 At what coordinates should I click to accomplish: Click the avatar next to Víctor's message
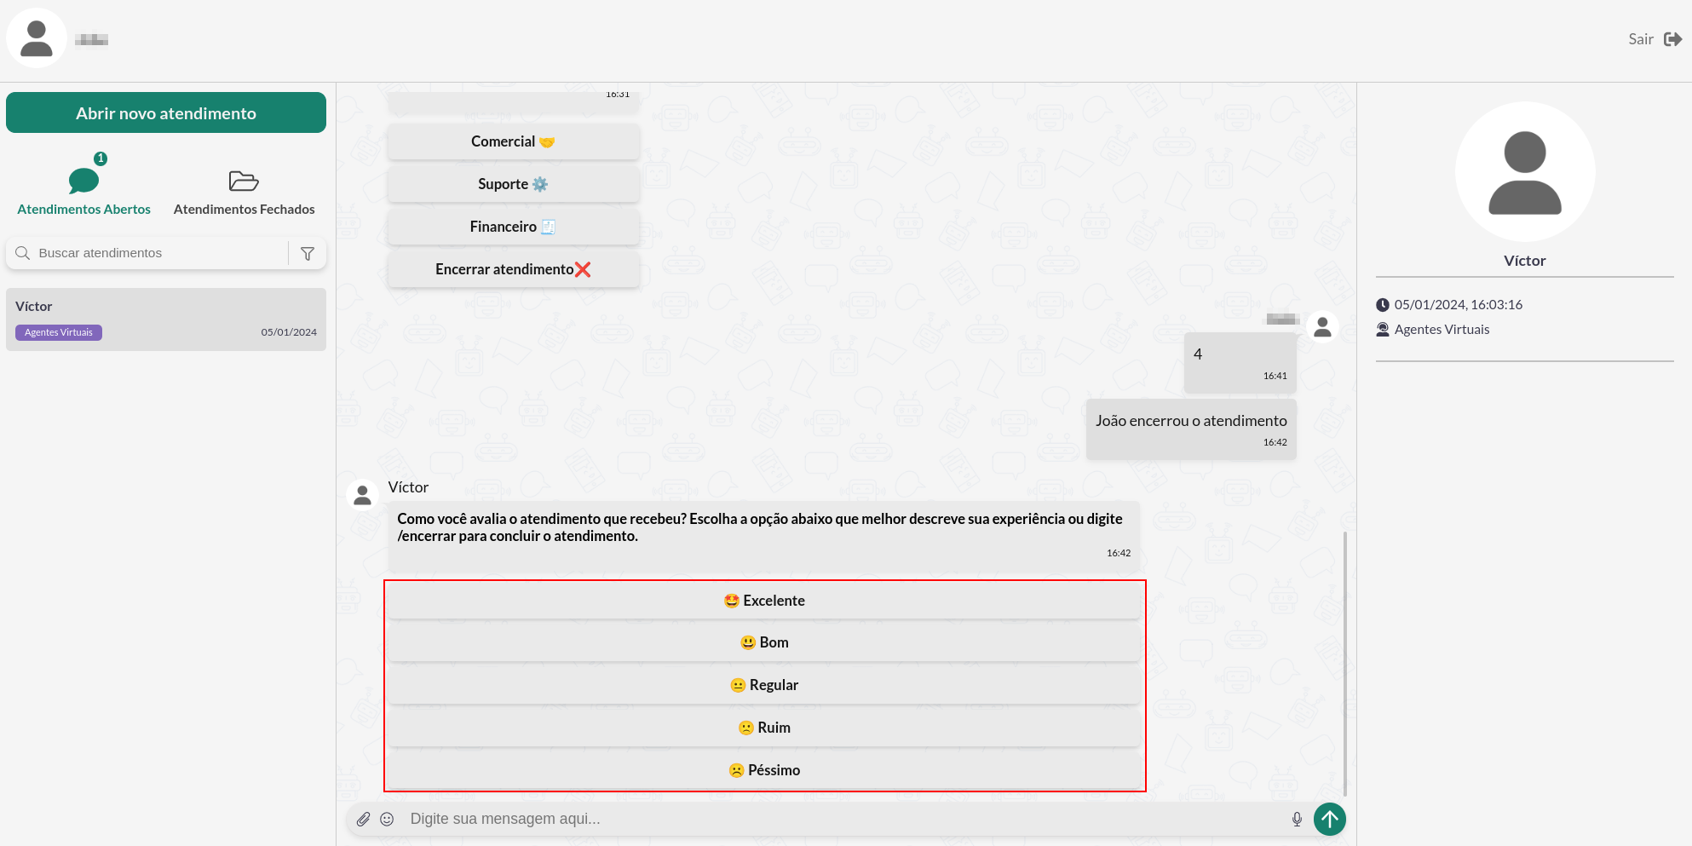[362, 495]
